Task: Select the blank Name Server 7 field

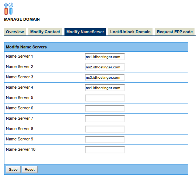Action: coord(105,119)
